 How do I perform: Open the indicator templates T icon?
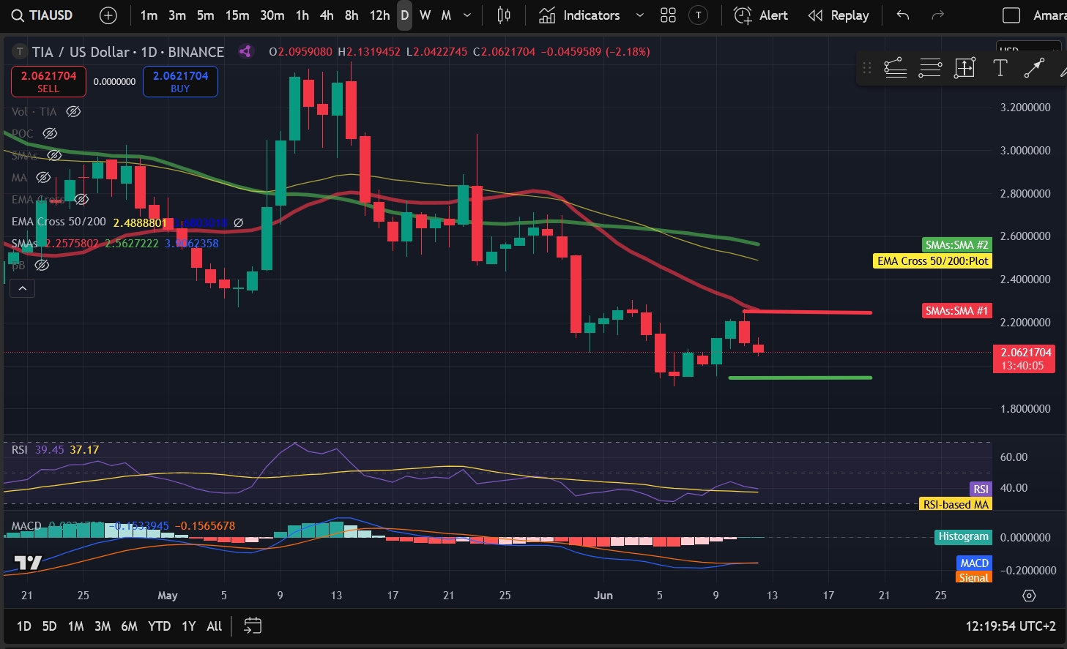coord(699,15)
